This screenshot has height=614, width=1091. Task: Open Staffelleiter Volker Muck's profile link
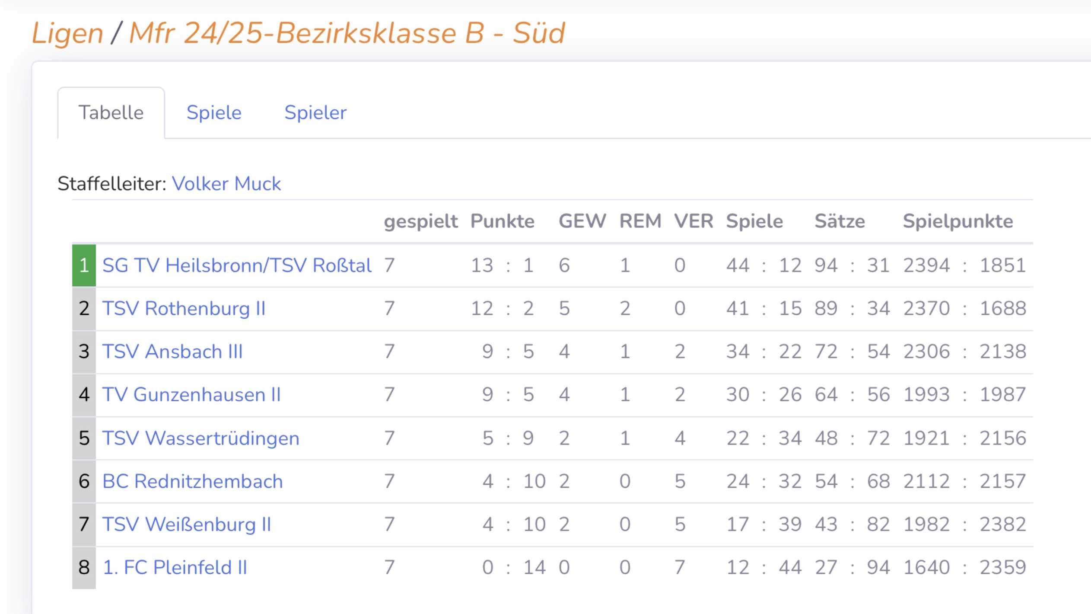226,184
